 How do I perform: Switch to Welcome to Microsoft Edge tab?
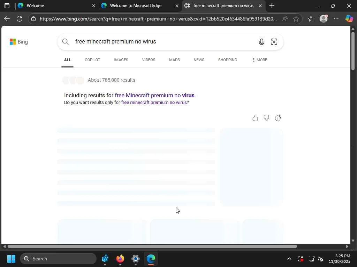(x=140, y=6)
